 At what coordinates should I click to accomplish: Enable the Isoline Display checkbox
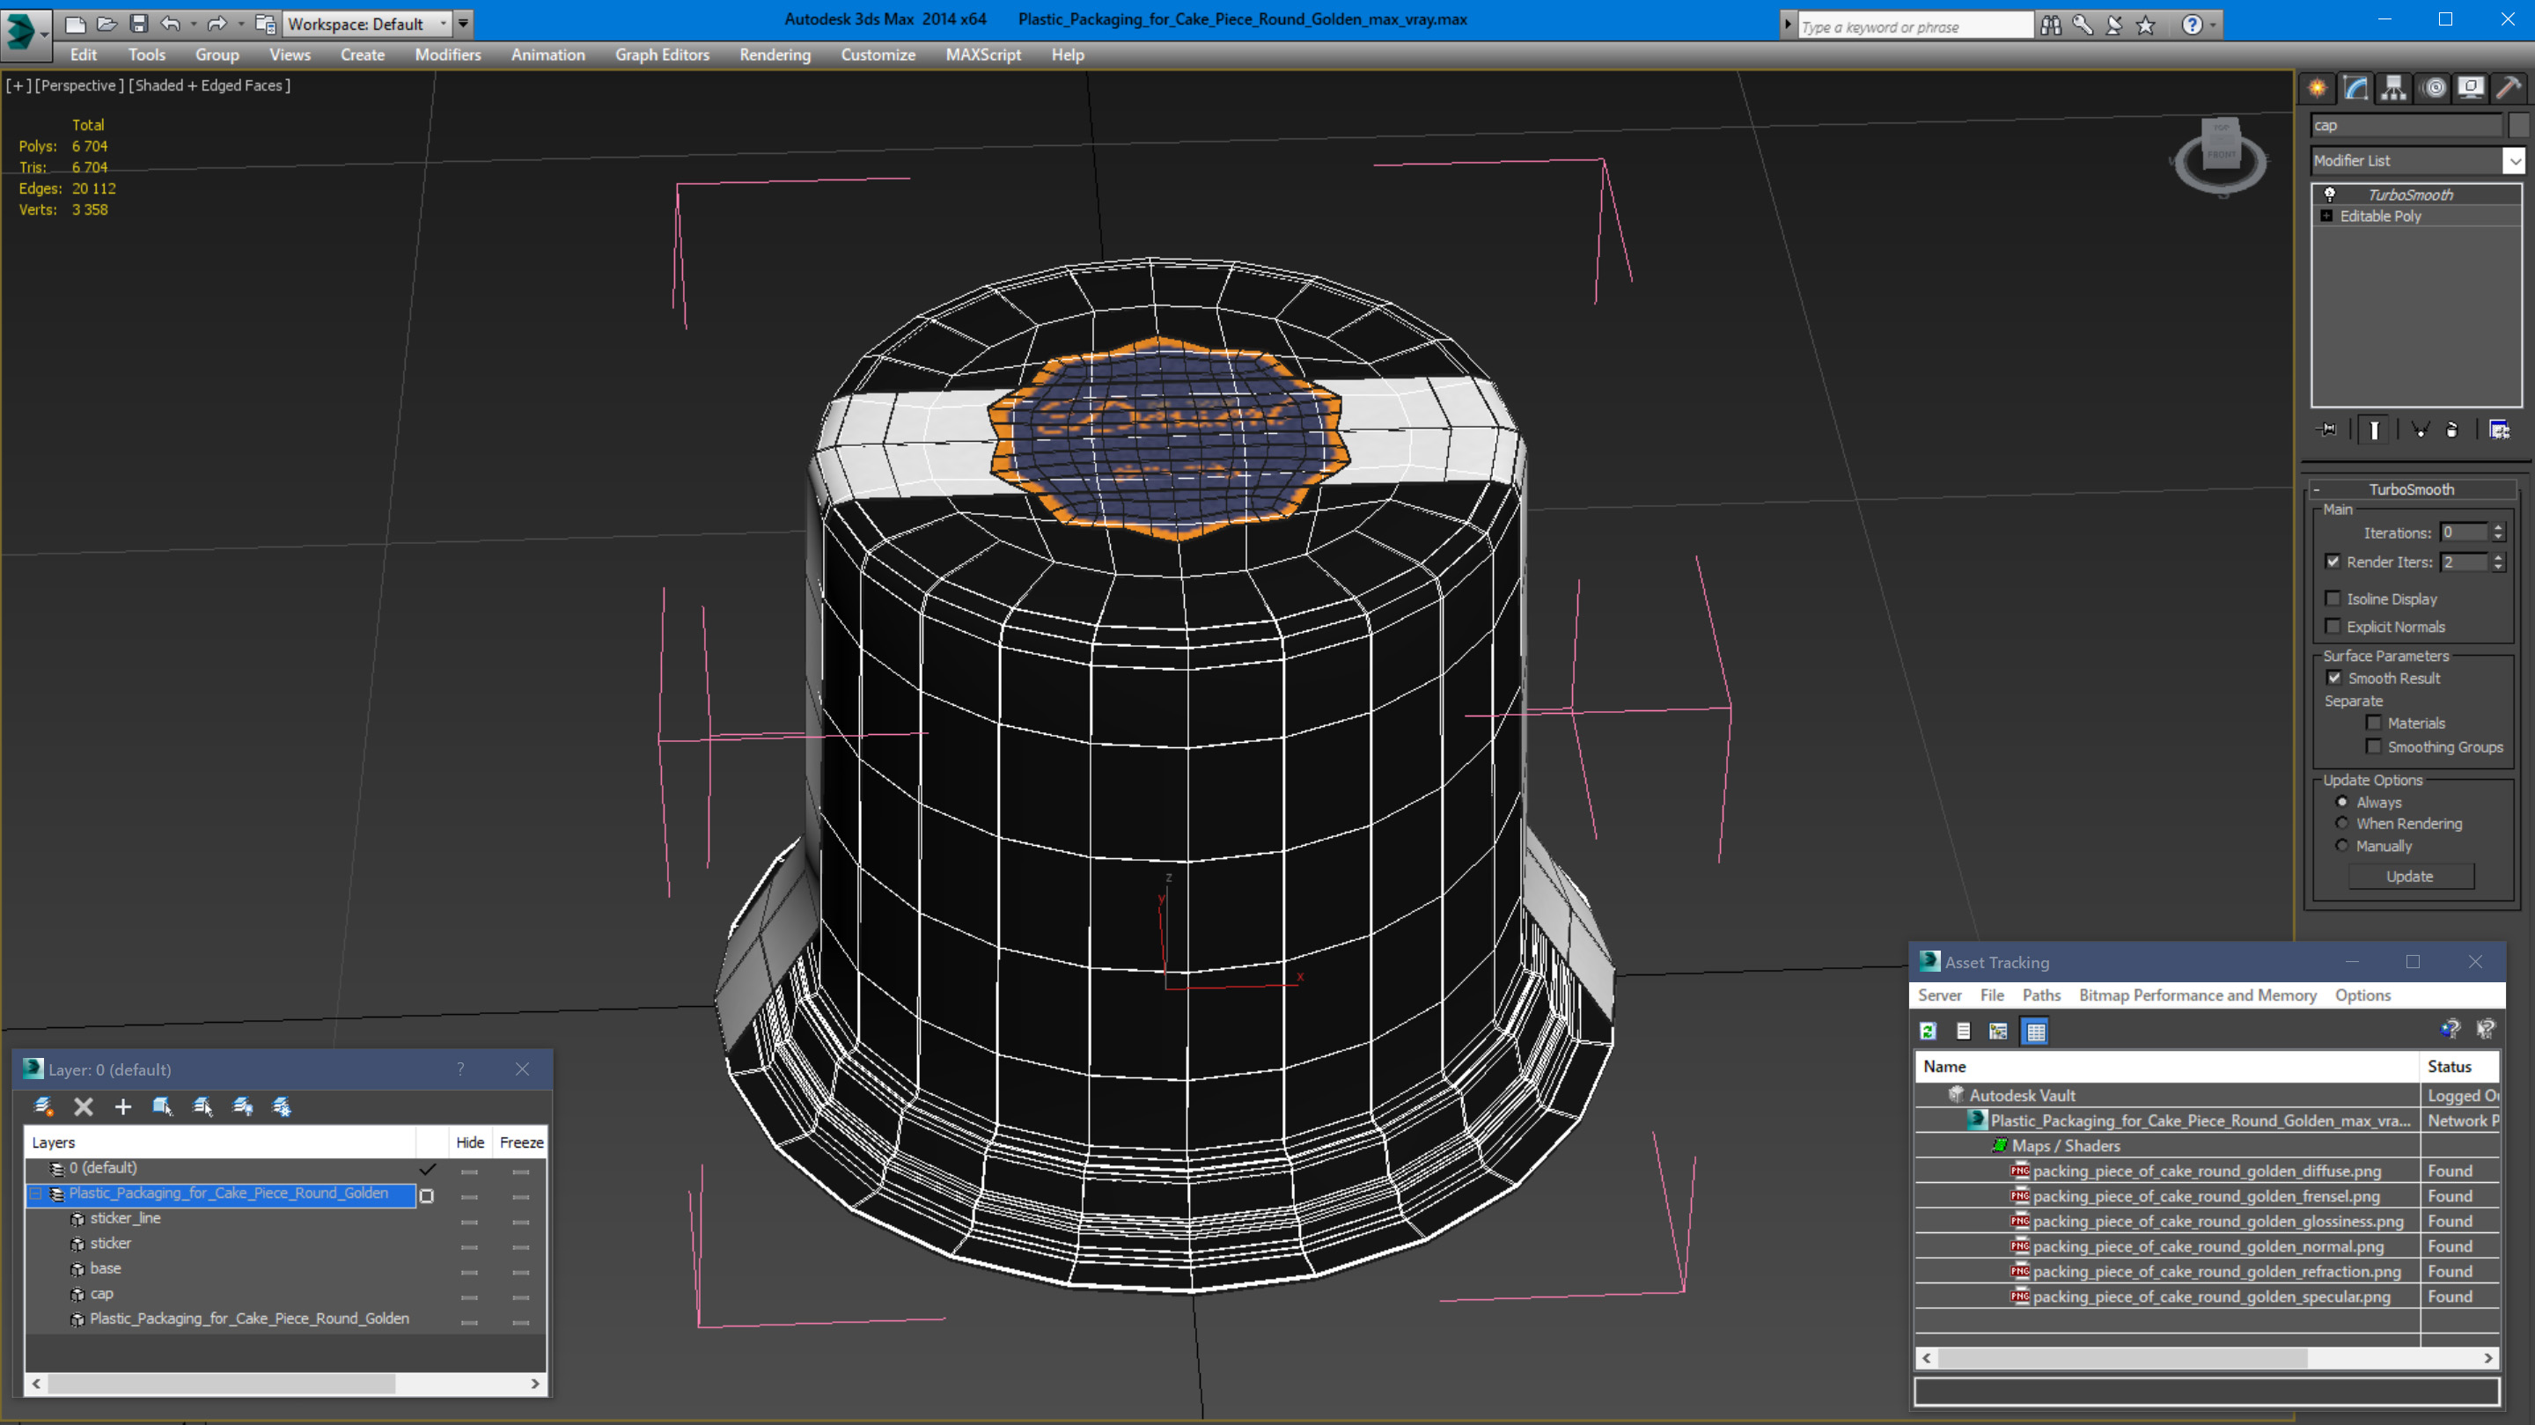[x=2333, y=599]
